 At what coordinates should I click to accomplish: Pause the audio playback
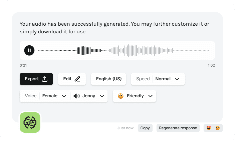29,50
